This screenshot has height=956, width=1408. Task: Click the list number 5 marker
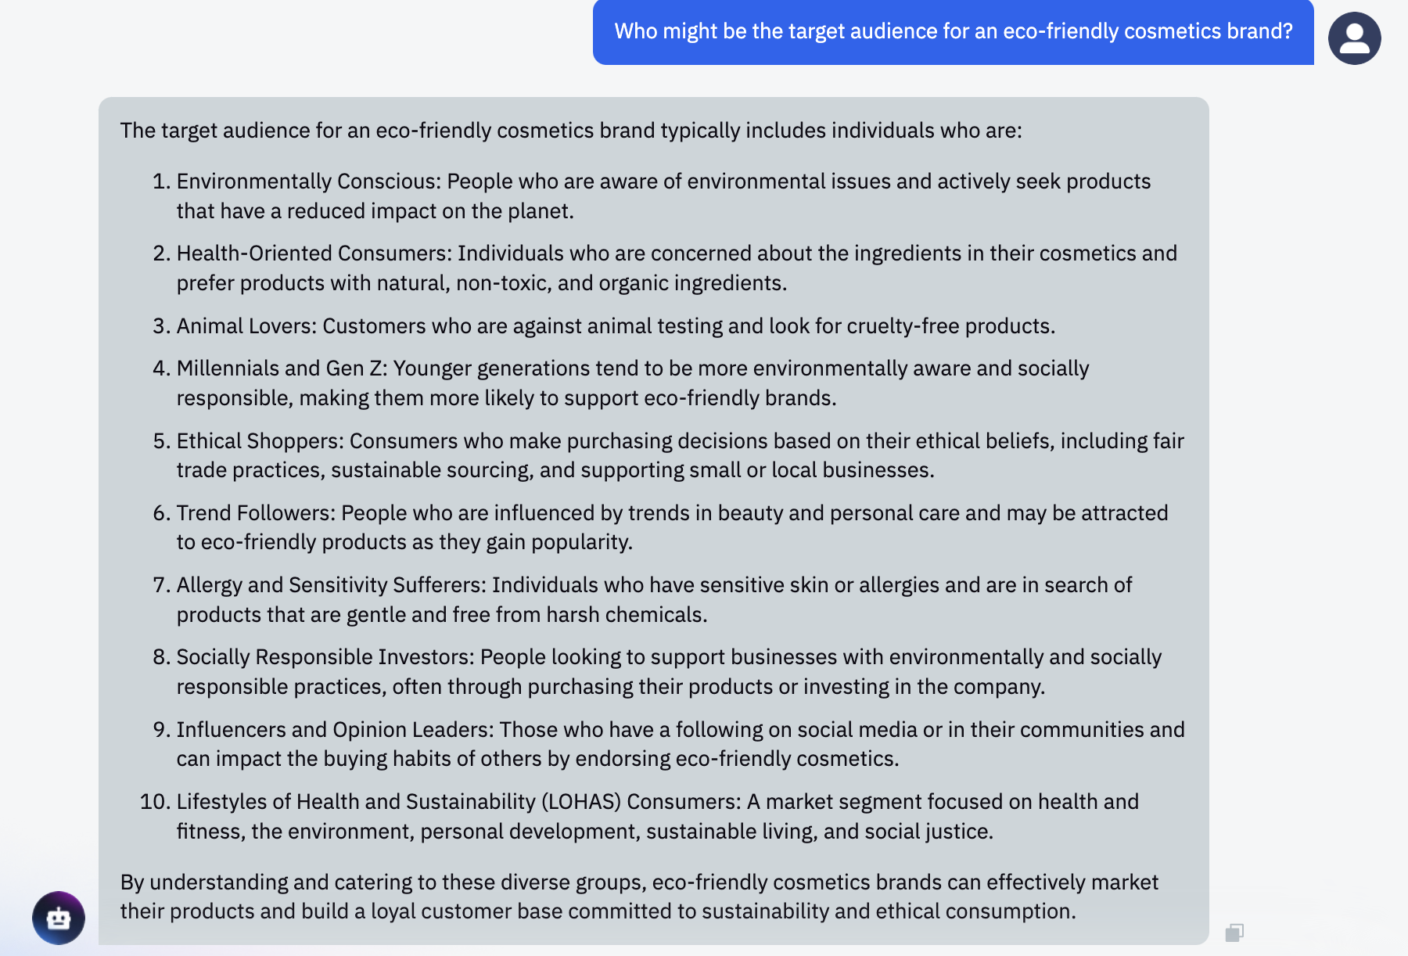pyautogui.click(x=161, y=441)
